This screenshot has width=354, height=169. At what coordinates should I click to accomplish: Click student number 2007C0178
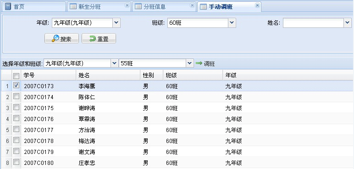(39, 141)
